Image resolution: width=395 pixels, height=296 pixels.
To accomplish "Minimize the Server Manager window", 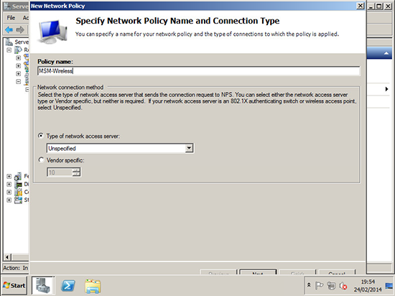I will click(371, 6).
